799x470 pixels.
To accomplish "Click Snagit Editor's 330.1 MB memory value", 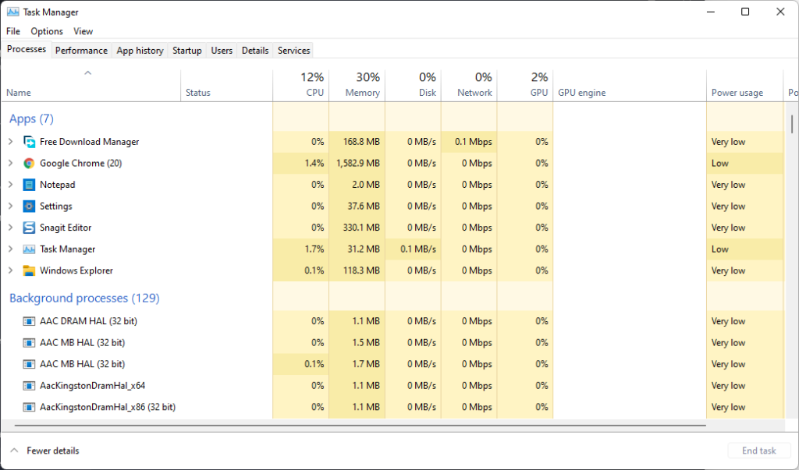I will coord(361,228).
